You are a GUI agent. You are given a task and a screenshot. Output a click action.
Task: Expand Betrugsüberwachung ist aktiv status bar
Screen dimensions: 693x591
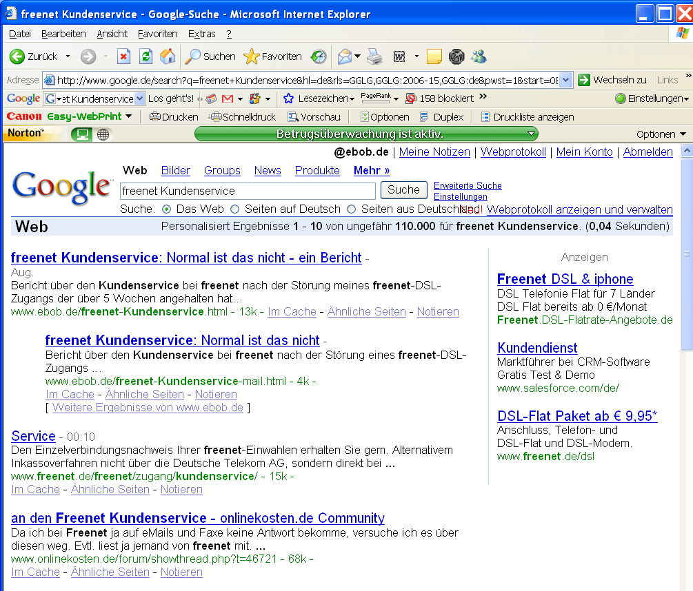click(x=531, y=134)
